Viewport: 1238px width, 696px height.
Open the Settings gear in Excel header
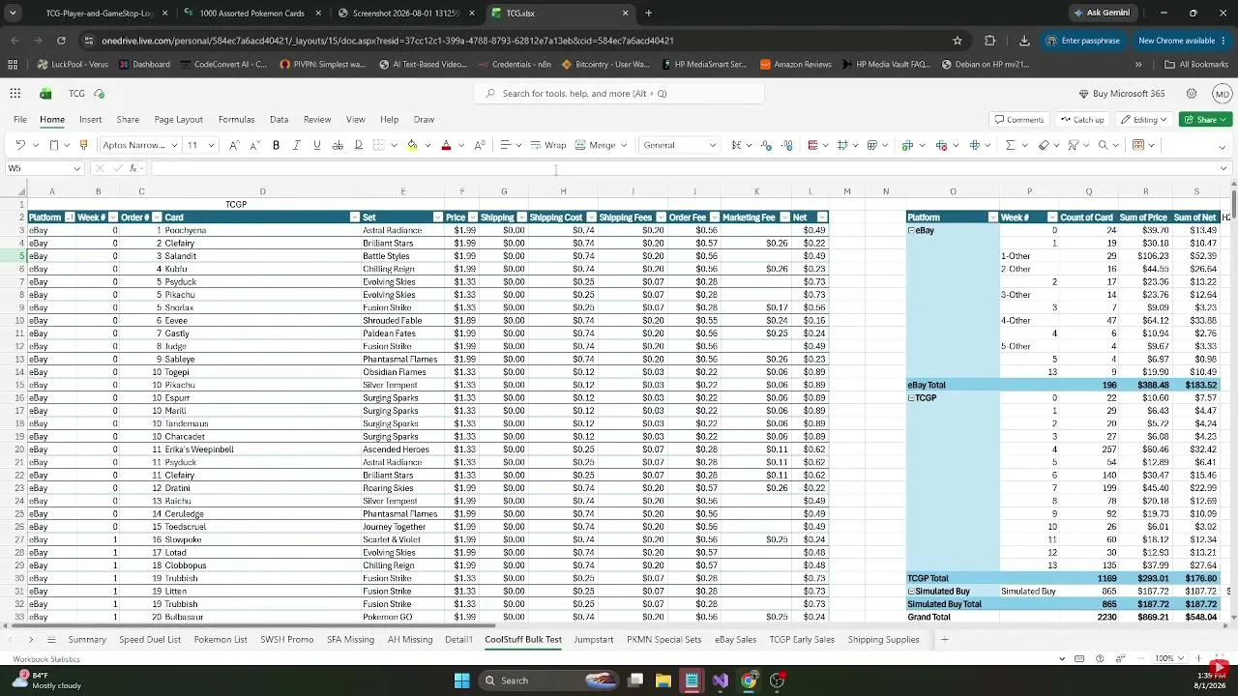point(1192,94)
